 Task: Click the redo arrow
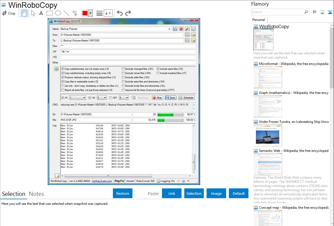(x=128, y=13)
